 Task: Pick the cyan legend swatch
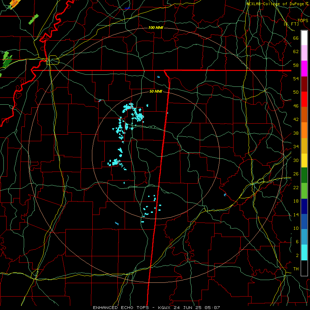[304, 252]
